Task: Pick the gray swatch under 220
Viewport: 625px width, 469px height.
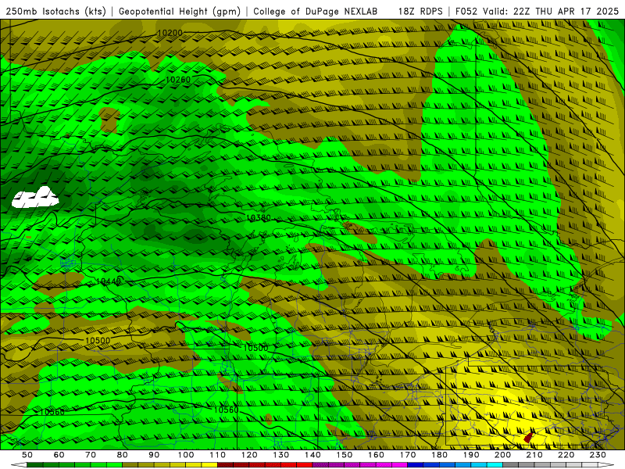Action: 558,465
